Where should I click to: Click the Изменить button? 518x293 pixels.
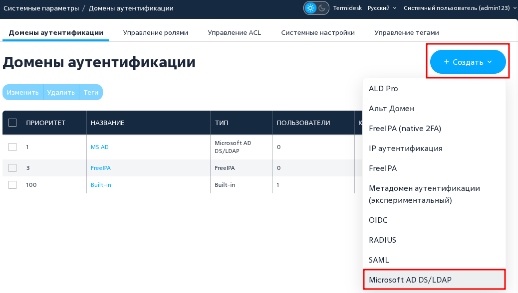pos(23,92)
